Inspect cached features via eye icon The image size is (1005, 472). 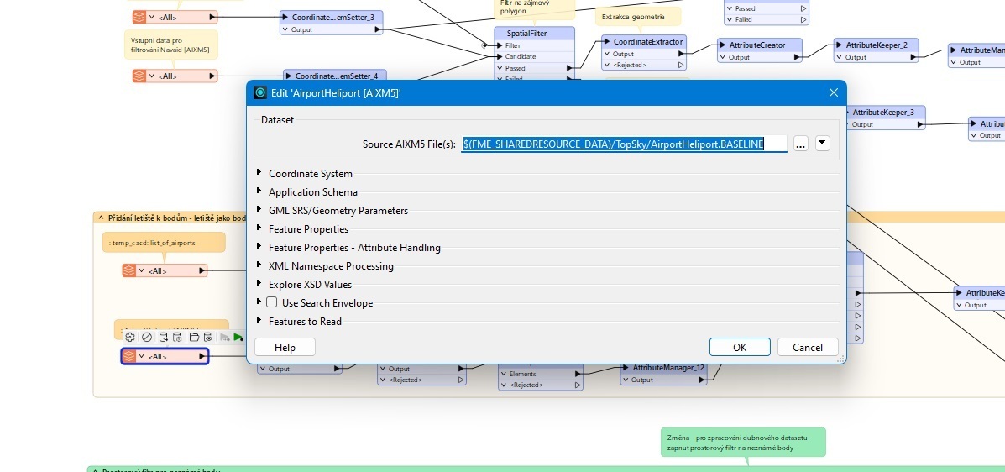(208, 338)
